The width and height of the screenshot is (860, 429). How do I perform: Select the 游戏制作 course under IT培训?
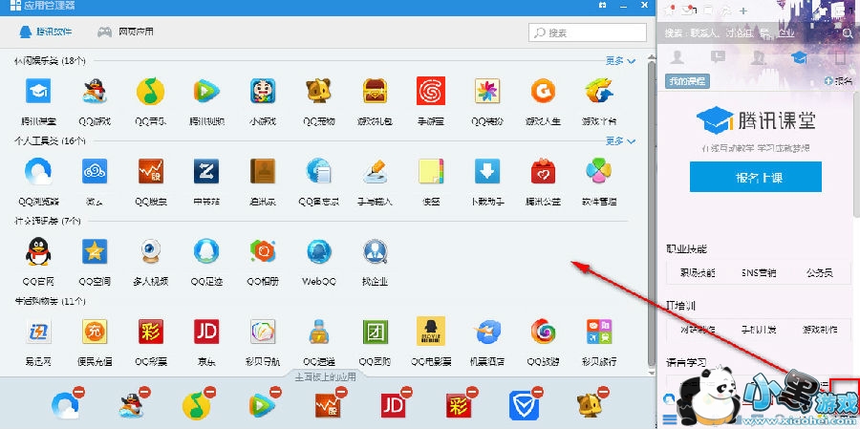(x=820, y=330)
